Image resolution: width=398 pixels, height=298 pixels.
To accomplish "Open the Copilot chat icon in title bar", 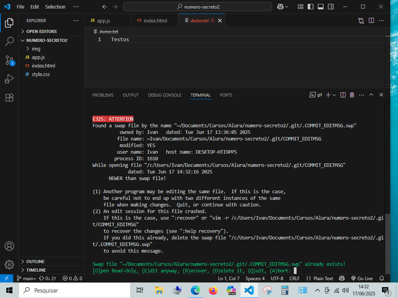I will point(280,7).
